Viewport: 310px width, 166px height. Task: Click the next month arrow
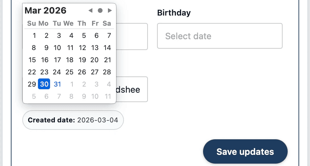[110, 10]
